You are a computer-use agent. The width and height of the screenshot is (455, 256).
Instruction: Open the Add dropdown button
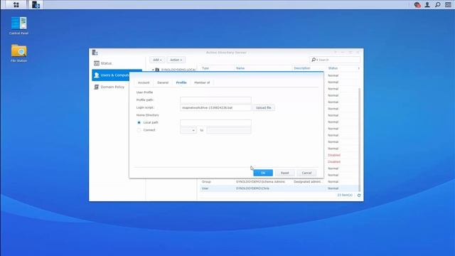(x=157, y=60)
